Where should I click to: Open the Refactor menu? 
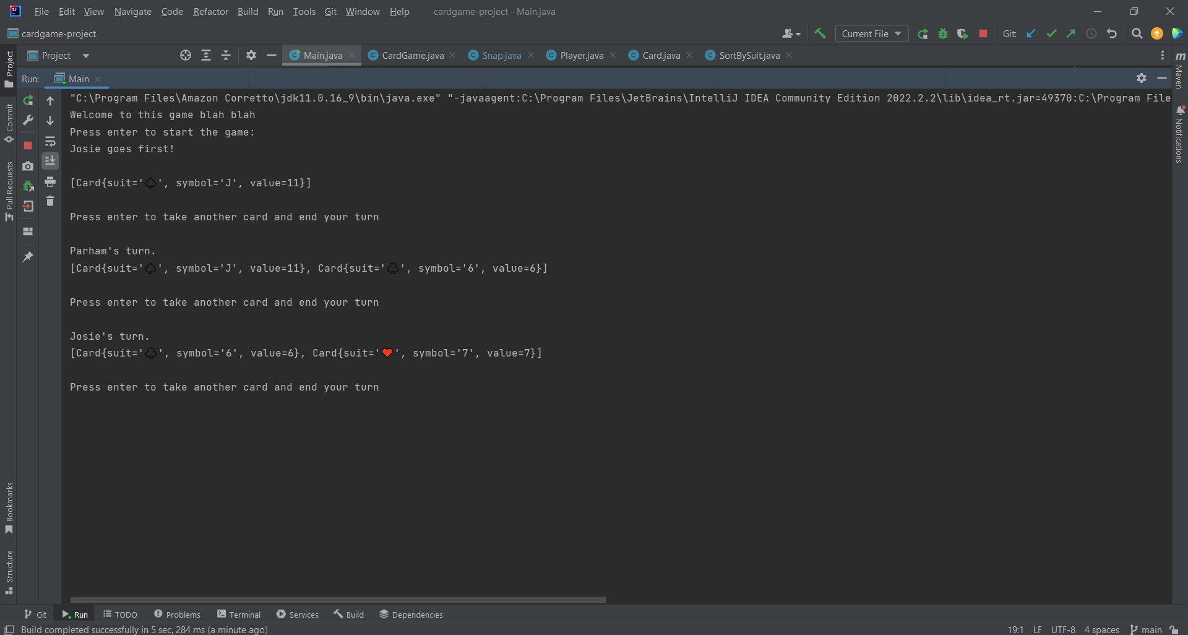tap(210, 11)
